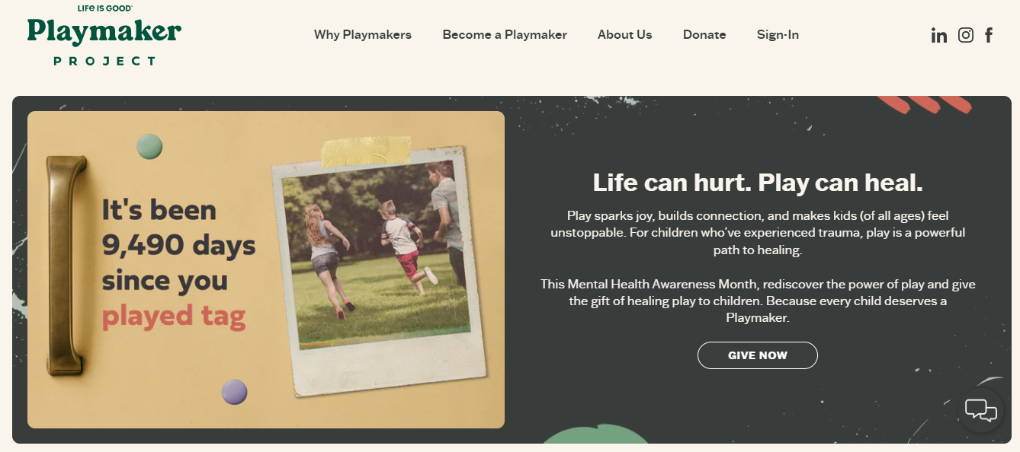
Task: Open the LinkedIn social icon
Action: point(938,35)
